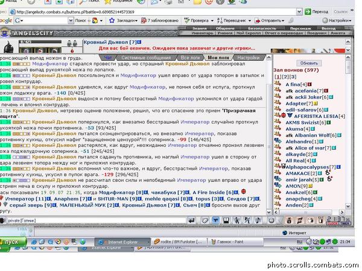The width and height of the screenshot is (362, 271).
Task: Open the smiley emoticons picker
Action: (271, 220)
